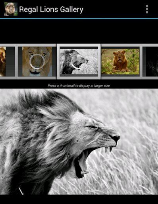Click the 'Press a thumbnail' hint text
158x204 pixels.
click(79, 86)
